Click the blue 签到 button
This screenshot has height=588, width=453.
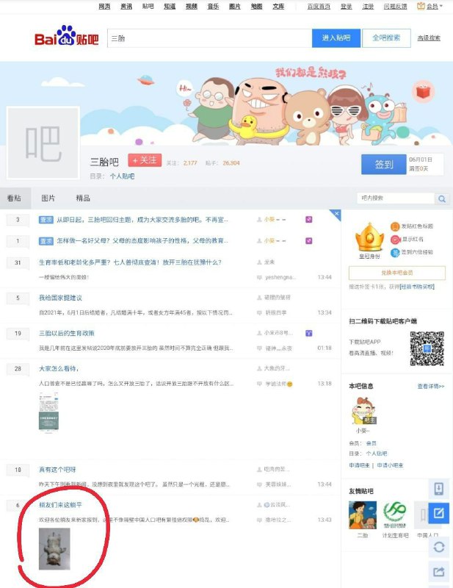pos(384,164)
